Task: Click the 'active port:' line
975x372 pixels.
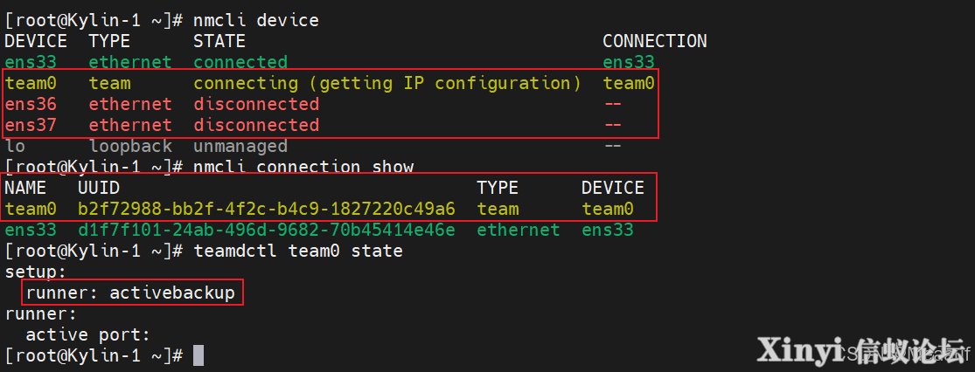Action: click(x=88, y=334)
